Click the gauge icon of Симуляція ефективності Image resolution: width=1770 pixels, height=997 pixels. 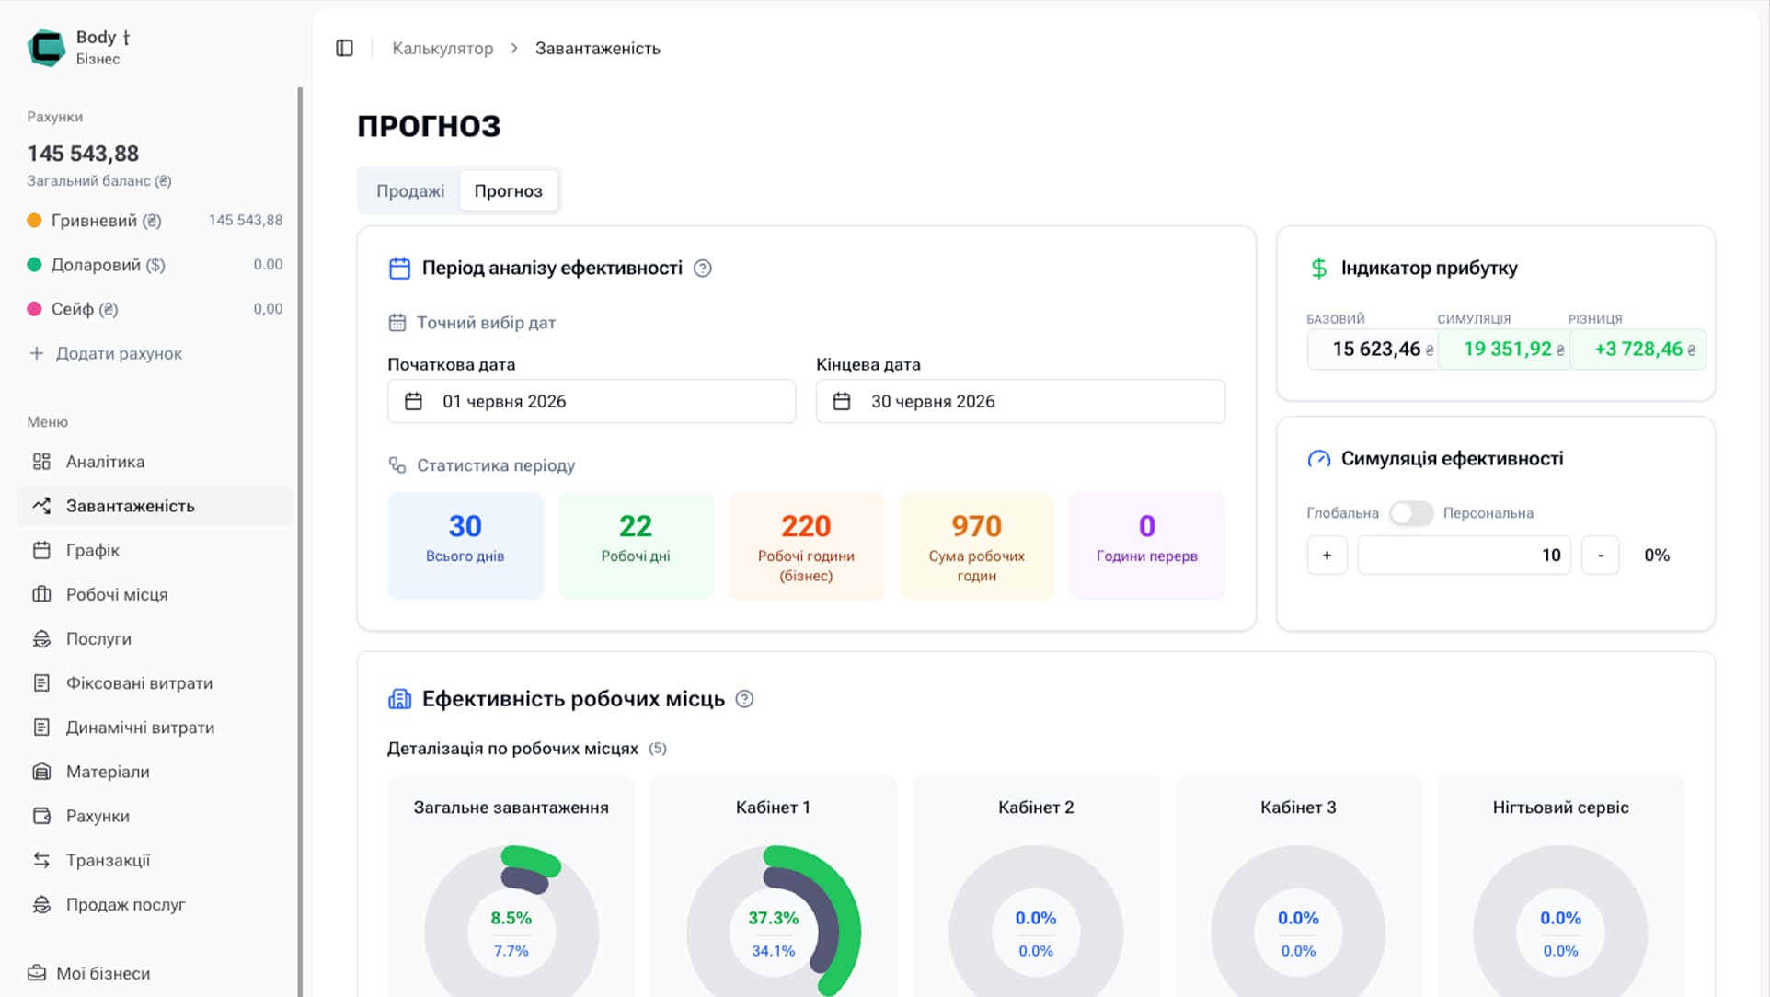point(1319,459)
